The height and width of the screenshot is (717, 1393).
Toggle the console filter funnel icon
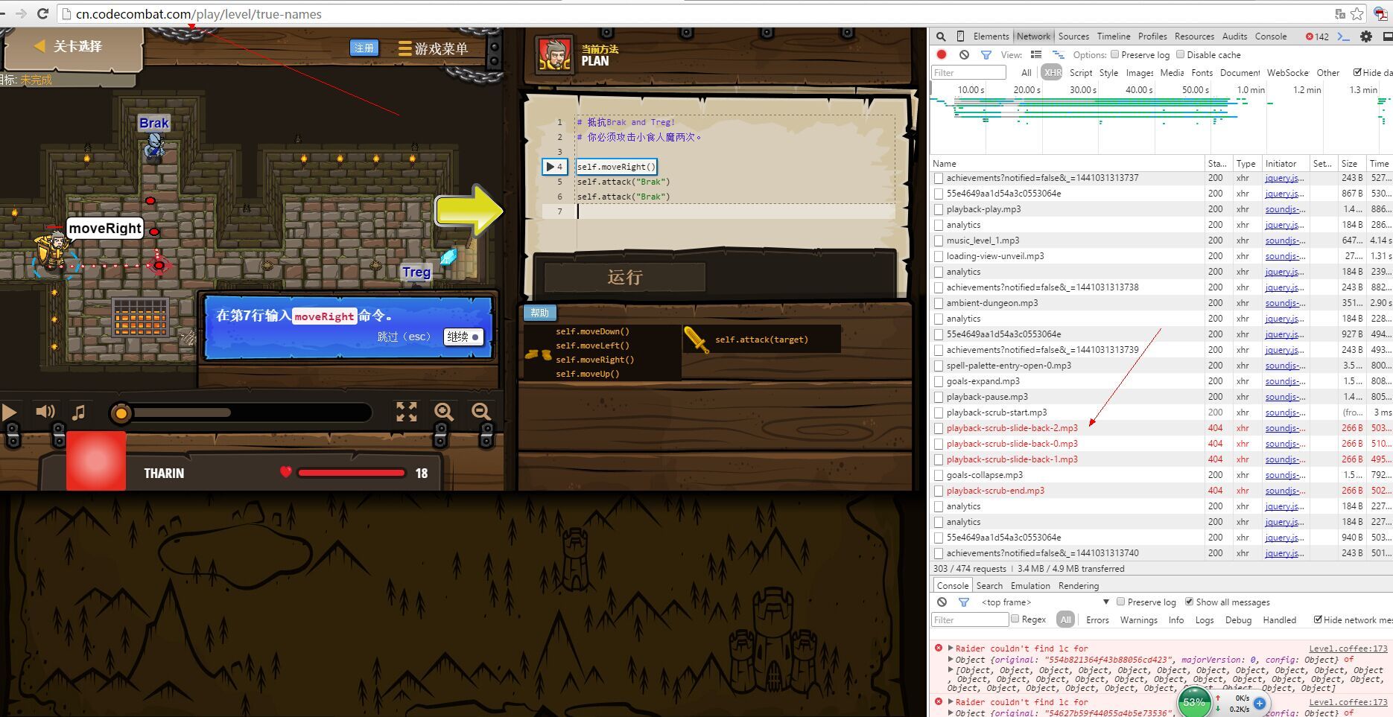963,602
